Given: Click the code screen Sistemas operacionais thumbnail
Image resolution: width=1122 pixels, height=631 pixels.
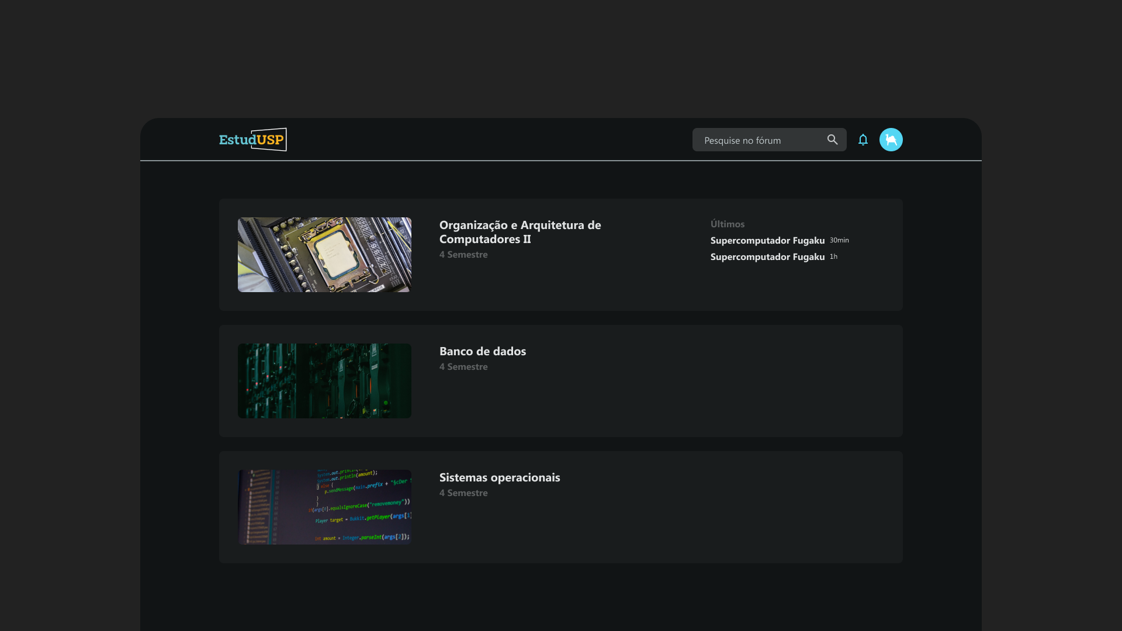Looking at the screenshot, I should (324, 507).
